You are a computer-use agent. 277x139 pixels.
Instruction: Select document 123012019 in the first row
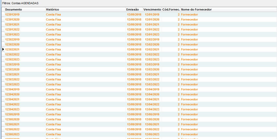coord(12,14)
